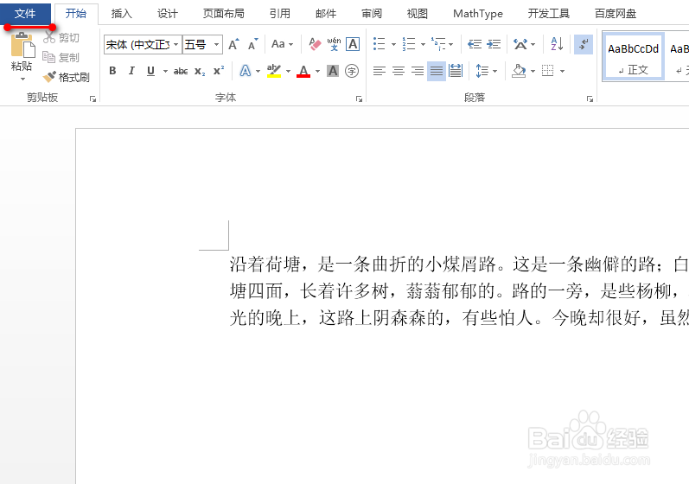Open highlight color dropdown arrow
The height and width of the screenshot is (484, 689).
click(x=288, y=71)
